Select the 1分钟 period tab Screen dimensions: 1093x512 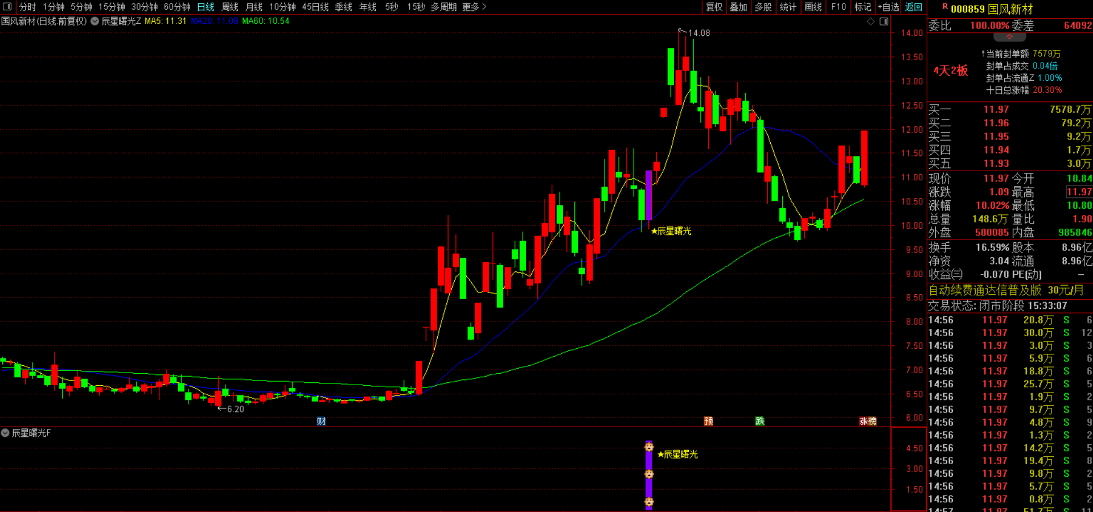pos(54,7)
